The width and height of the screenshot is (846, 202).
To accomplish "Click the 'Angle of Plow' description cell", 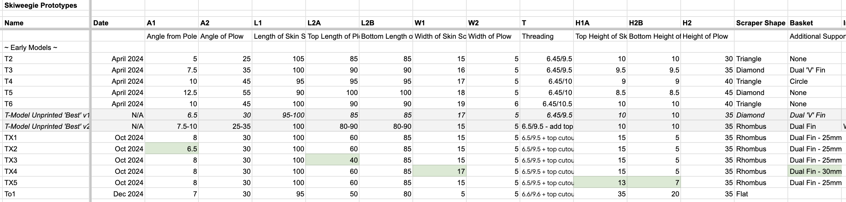I will [x=222, y=36].
